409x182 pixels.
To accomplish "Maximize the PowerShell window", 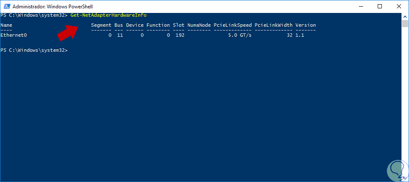I will tap(379, 6).
